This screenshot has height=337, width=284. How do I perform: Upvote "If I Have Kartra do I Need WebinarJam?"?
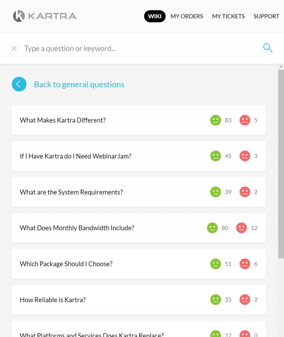point(216,156)
